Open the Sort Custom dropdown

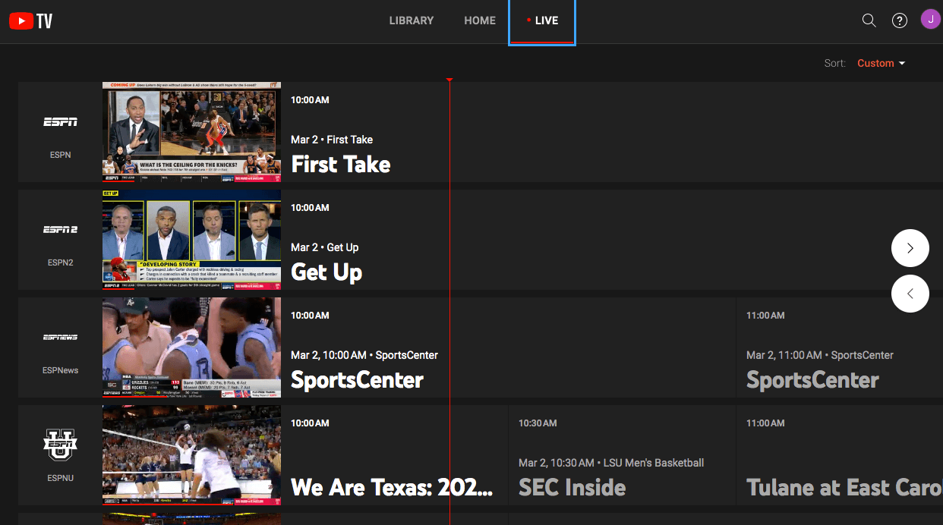pos(879,63)
